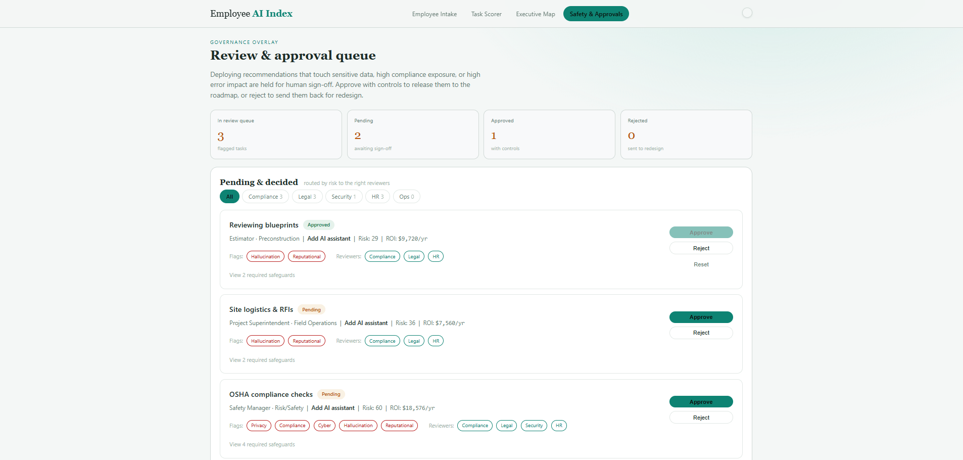Select the All filter chip
The image size is (963, 460).
[229, 197]
